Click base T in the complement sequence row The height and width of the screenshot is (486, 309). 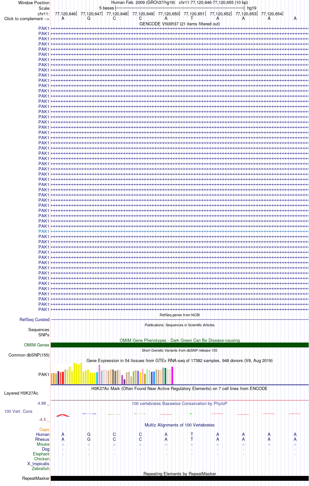click(x=192, y=18)
